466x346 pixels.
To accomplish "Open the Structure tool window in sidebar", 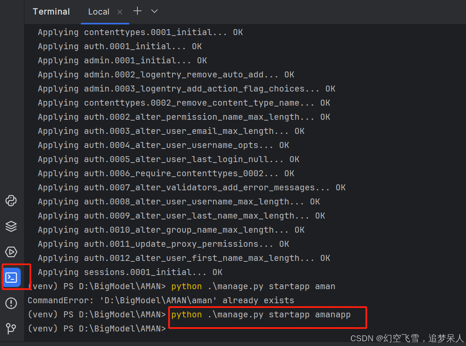I will (x=11, y=226).
